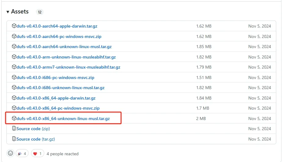Image resolution: width=283 pixels, height=162 pixels.
Task: Click package icon for x86_64-apple-darwin.tar.gz
Action: pos(14,98)
